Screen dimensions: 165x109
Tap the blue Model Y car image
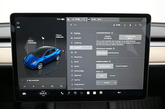pyautogui.click(x=42, y=58)
